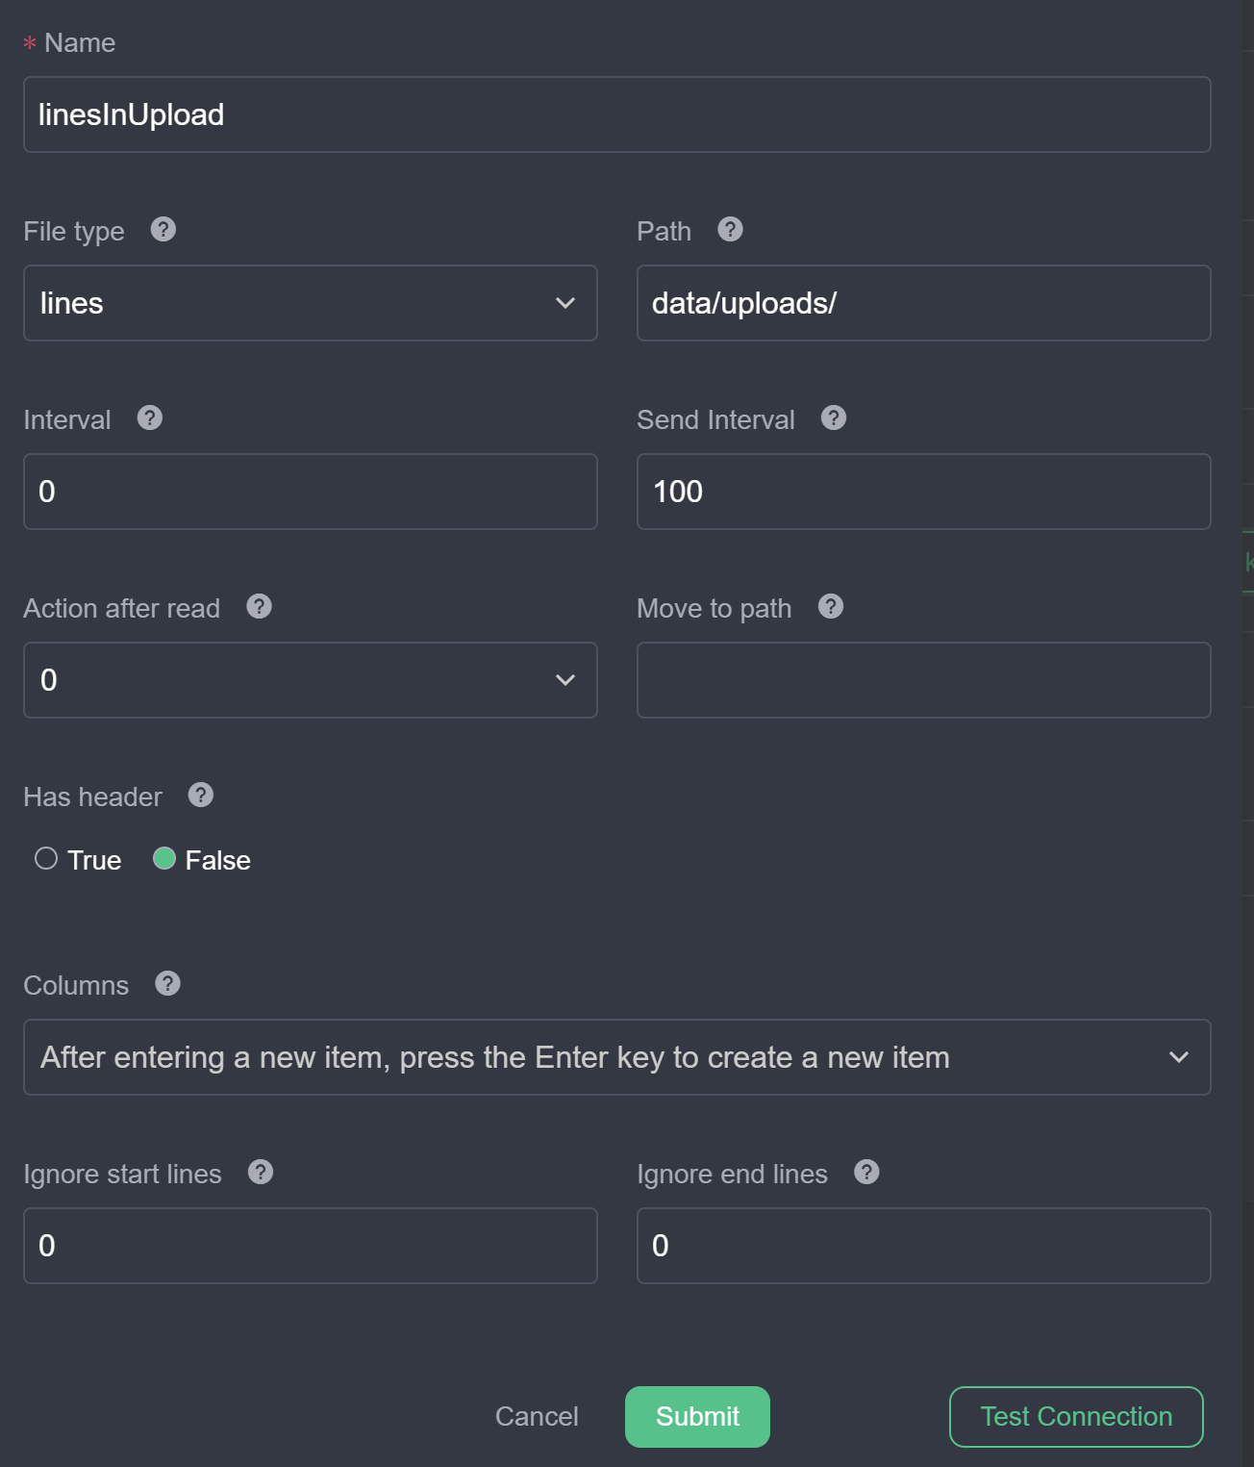Click the Send Interval question mark icon
Image resolution: width=1254 pixels, height=1467 pixels.
coord(834,418)
